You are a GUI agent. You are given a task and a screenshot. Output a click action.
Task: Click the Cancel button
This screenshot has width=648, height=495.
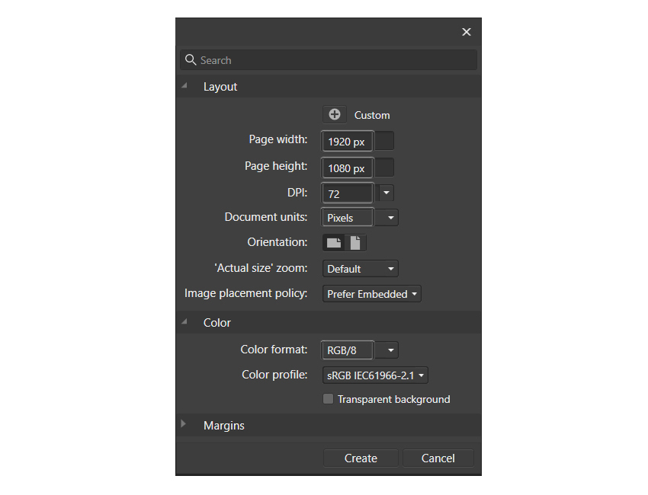point(438,458)
